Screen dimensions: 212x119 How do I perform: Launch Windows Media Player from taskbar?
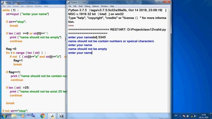(23, 116)
